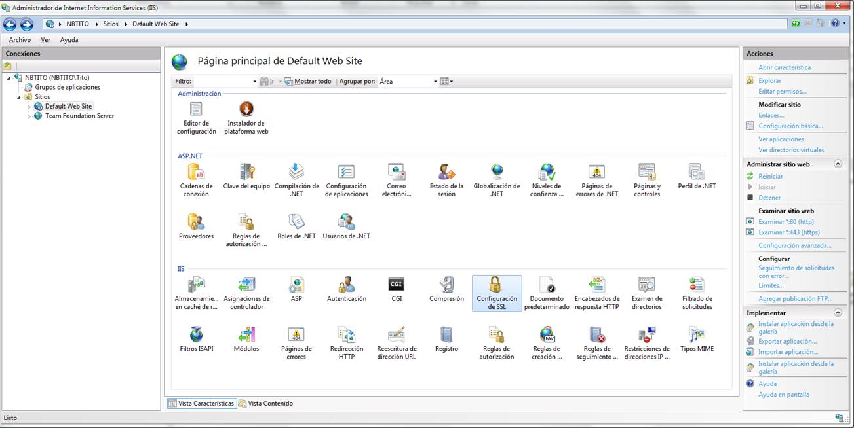Click the Configuración básica link
Image resolution: width=854 pixels, height=428 pixels.
pyautogui.click(x=790, y=126)
